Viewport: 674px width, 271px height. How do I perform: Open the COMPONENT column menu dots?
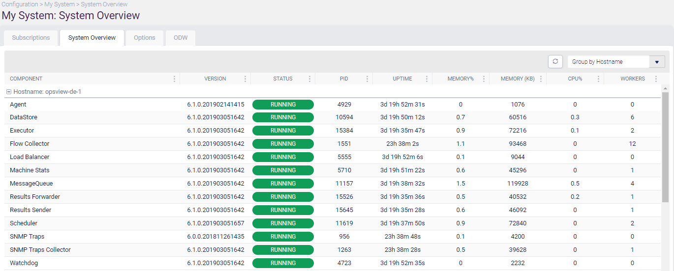tap(174, 79)
